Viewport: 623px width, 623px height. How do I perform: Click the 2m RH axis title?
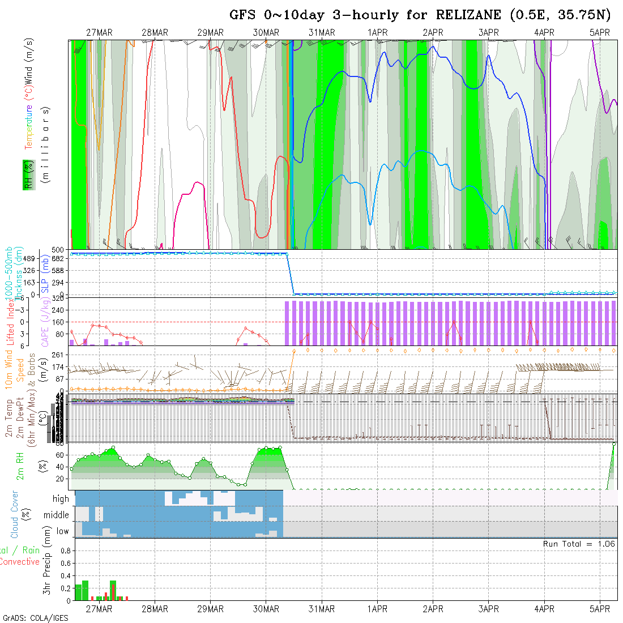point(20,466)
